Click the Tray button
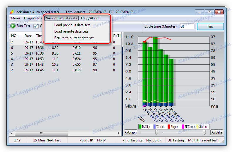The image size is (233, 152). point(210,26)
